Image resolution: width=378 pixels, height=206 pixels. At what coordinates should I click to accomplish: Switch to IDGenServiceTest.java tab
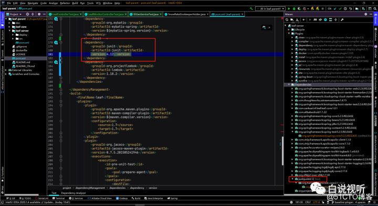146,14
